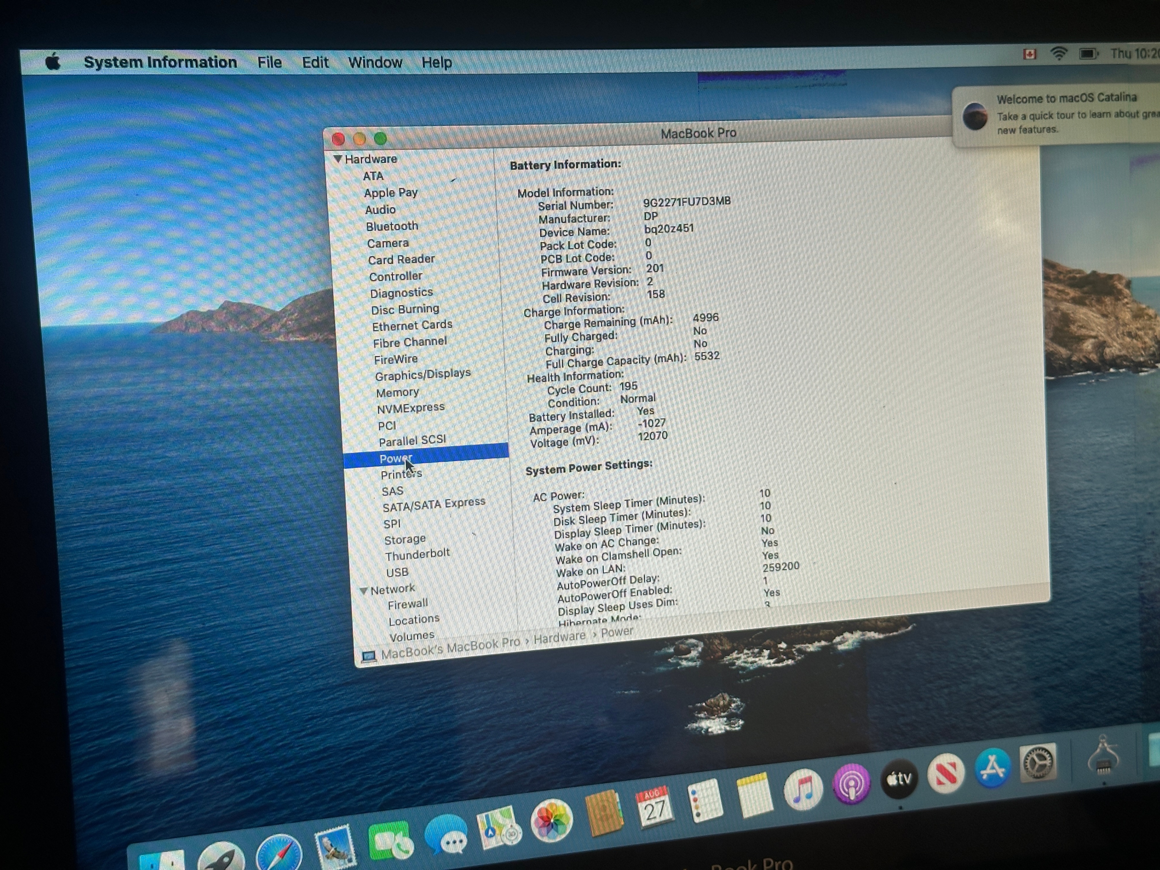
Task: Click the Thu clock in menu bar
Action: (1135, 54)
